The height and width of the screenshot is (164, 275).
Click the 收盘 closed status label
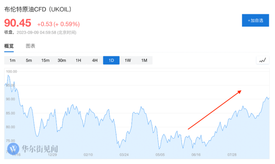tap(9, 32)
